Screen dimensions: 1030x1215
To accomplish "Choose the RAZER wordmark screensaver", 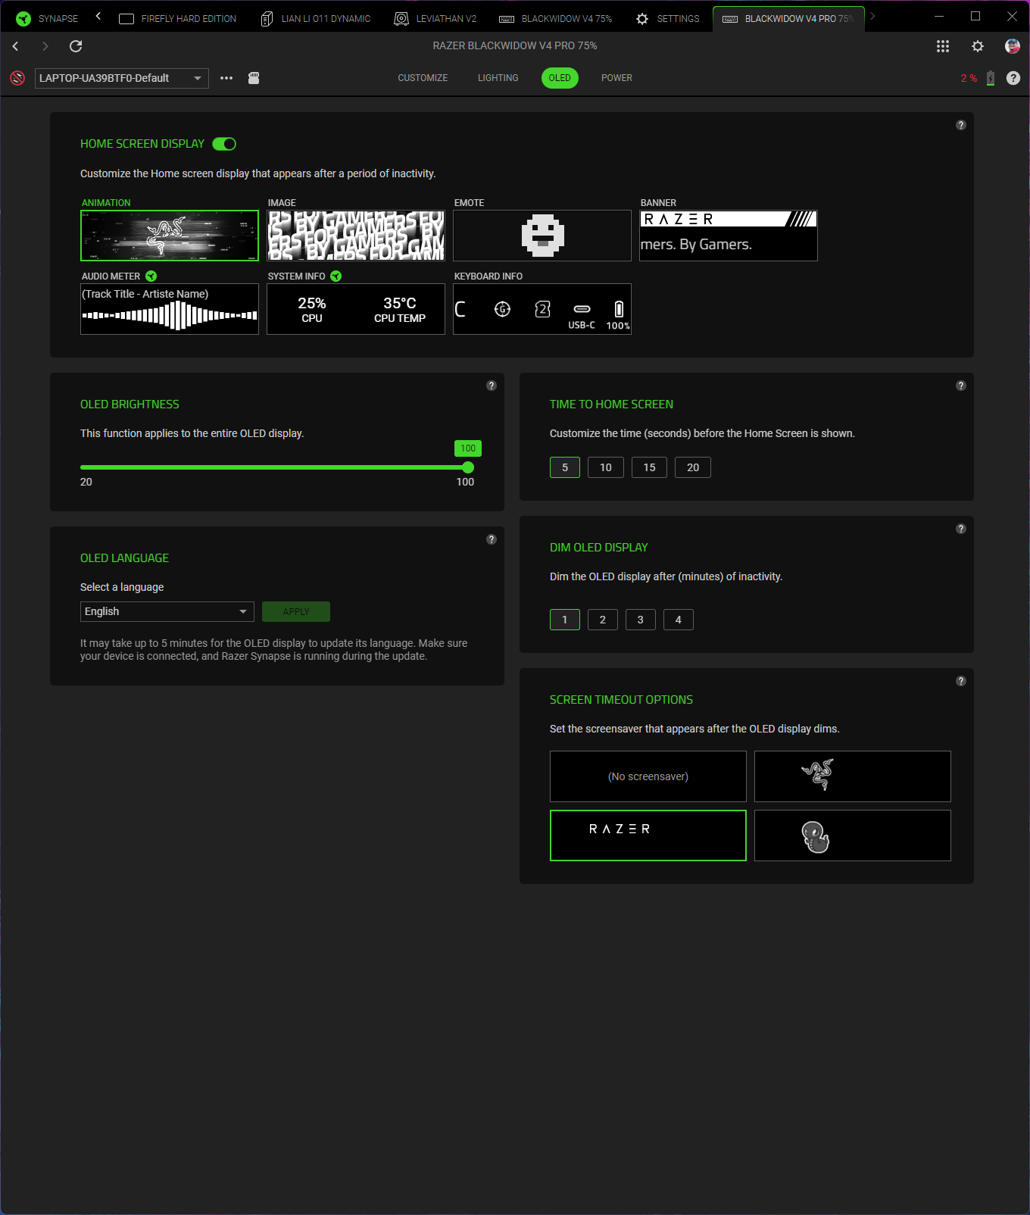I will tap(648, 836).
